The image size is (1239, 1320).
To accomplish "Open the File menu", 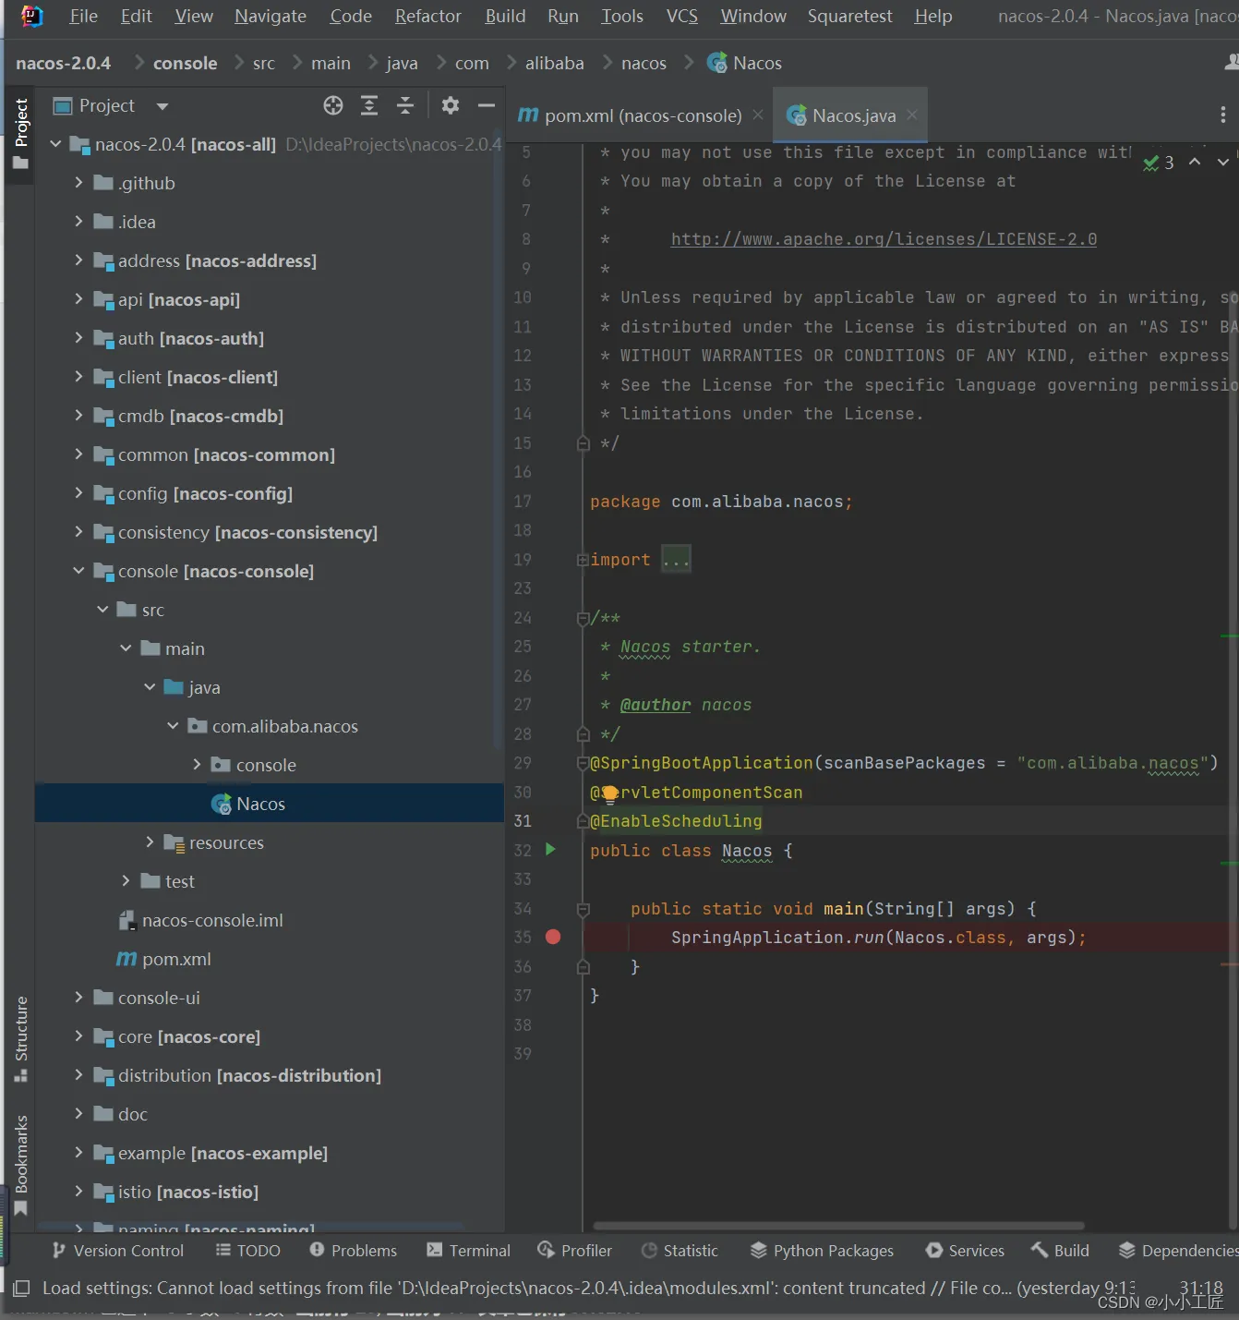I will (x=83, y=16).
